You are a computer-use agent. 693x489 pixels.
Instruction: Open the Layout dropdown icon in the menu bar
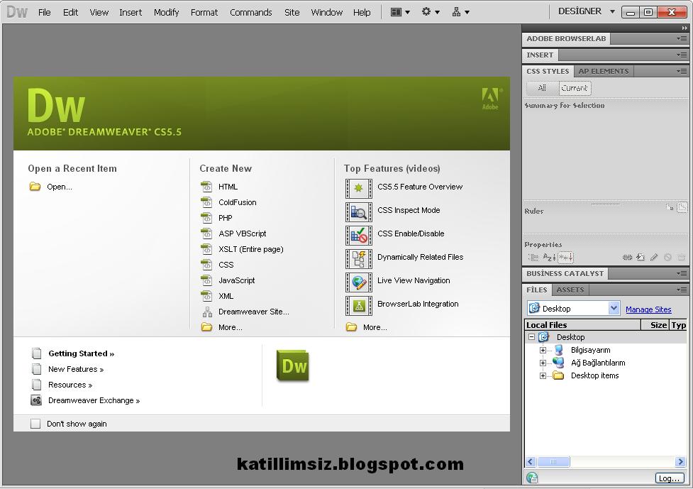point(400,12)
